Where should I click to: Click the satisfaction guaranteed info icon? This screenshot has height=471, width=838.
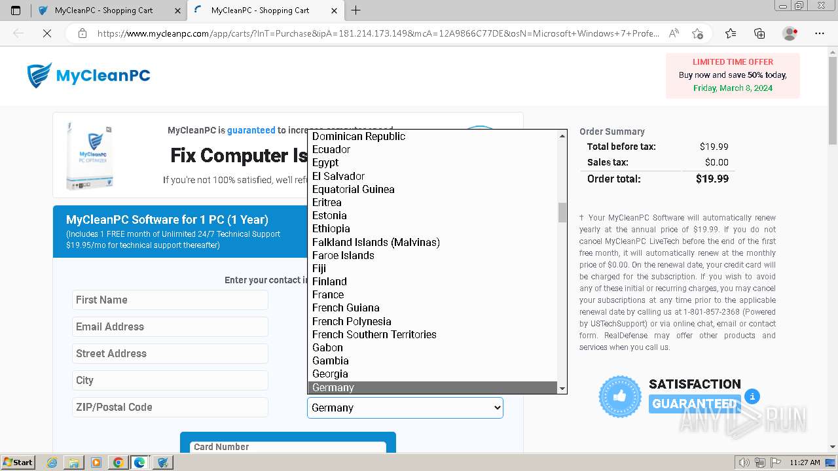pos(752,396)
